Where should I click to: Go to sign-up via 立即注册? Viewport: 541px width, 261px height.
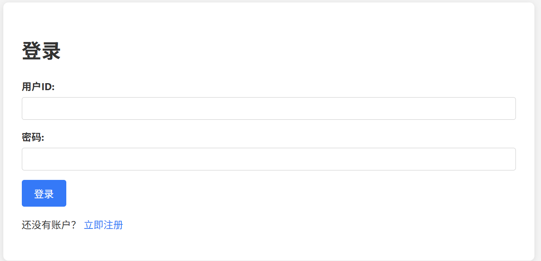click(103, 225)
